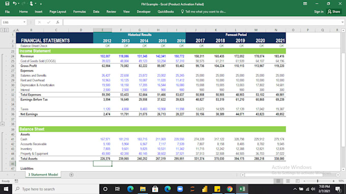346x194 pixels.
Task: Open the QuickBooks tab
Action: coord(166,12)
